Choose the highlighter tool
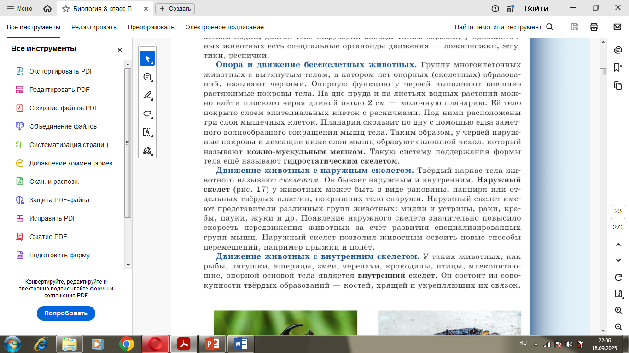 [x=147, y=95]
